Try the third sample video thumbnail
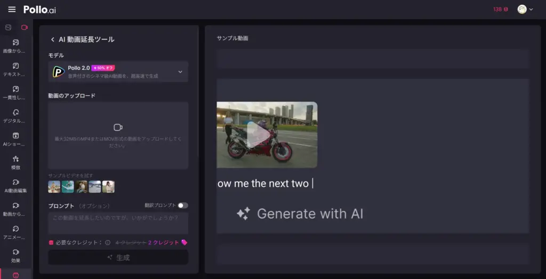This screenshot has height=279, width=546. tap(81, 187)
